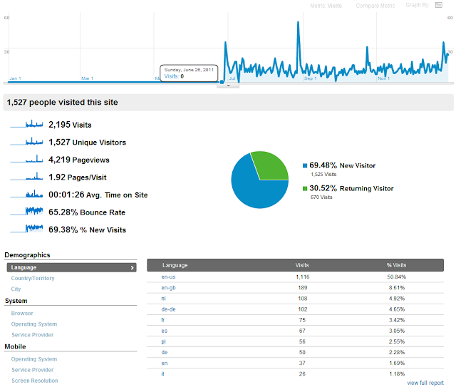Open the Metric: Visits selector
This screenshot has width=456, height=392.
[326, 6]
